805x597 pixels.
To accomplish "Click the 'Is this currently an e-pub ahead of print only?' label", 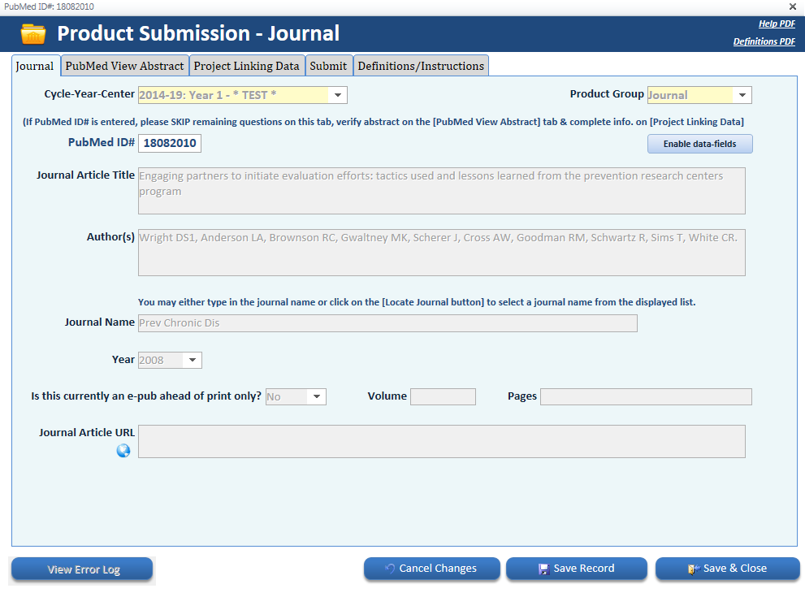I will click(146, 396).
